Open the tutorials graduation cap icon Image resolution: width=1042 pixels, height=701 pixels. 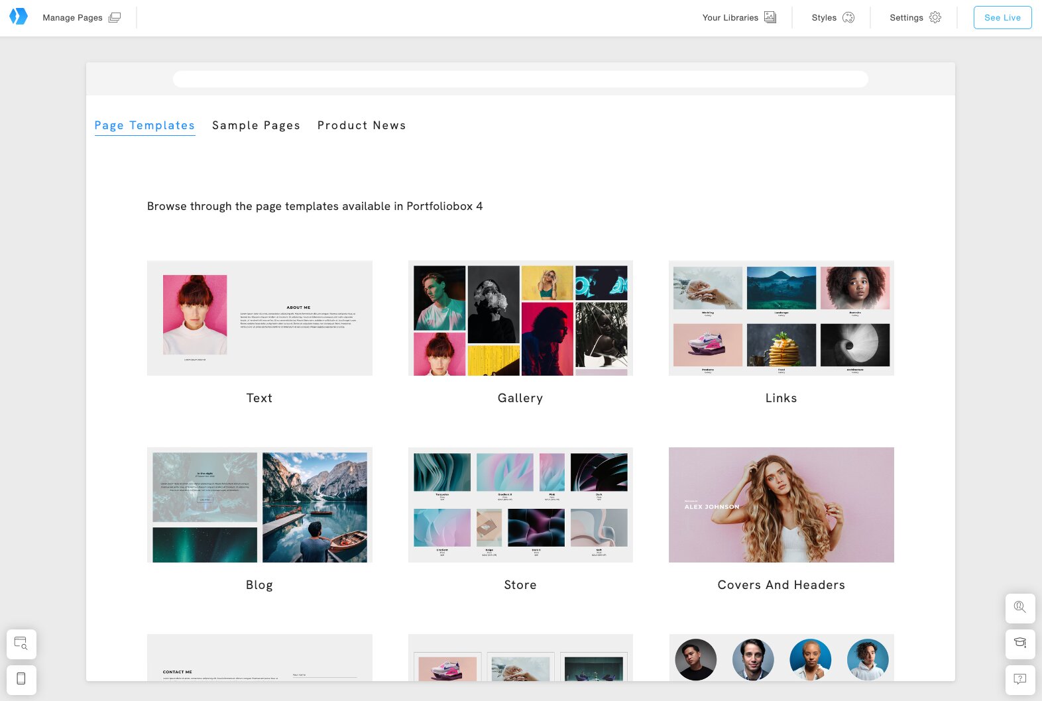pyautogui.click(x=1020, y=643)
